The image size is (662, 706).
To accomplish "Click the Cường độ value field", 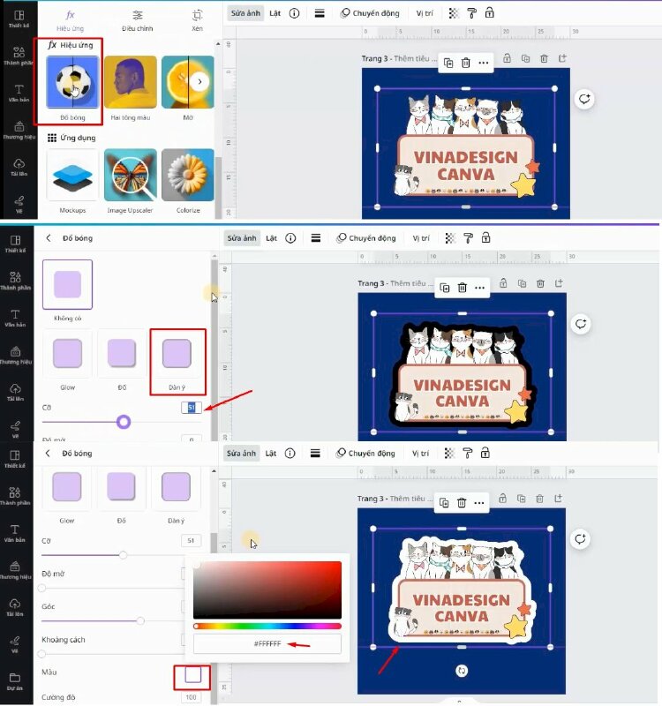I will pyautogui.click(x=192, y=697).
